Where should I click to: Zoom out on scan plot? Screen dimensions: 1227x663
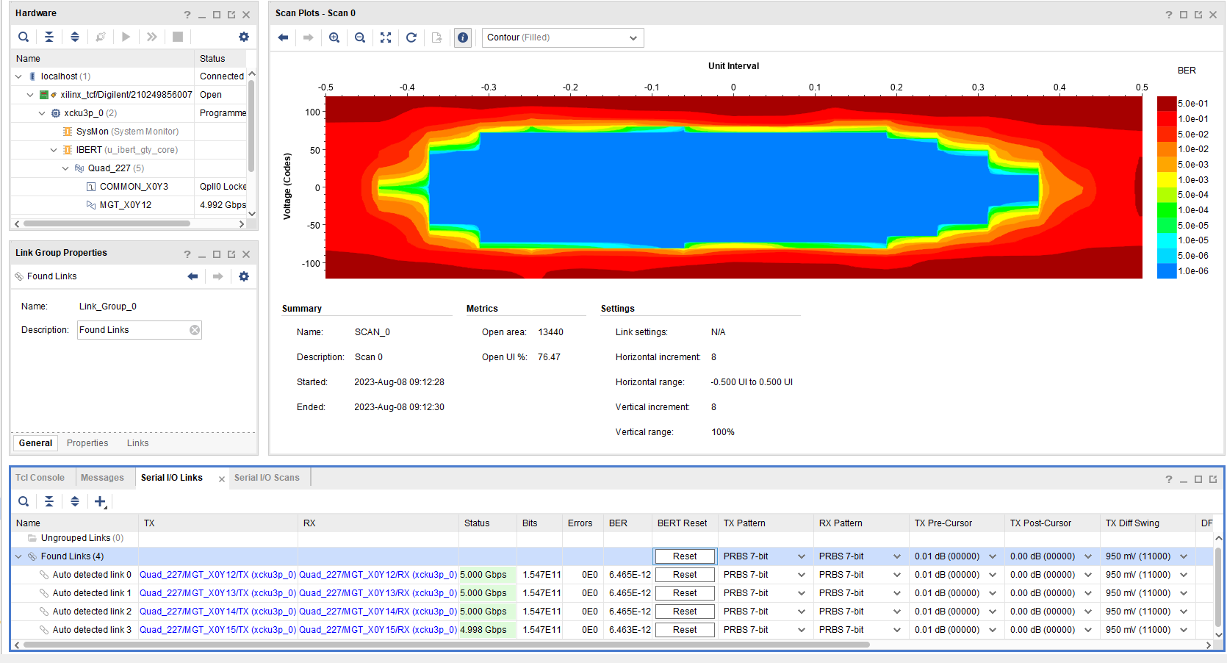point(360,37)
